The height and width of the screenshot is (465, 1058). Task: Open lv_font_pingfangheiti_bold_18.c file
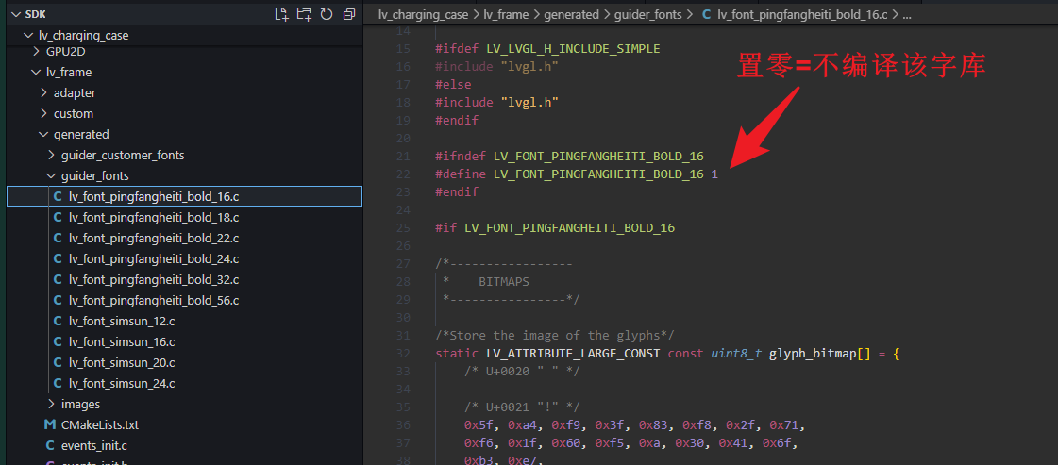click(154, 218)
